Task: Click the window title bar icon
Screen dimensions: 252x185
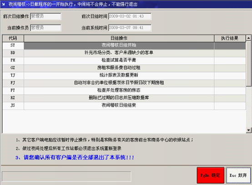Action: tap(3, 4)
